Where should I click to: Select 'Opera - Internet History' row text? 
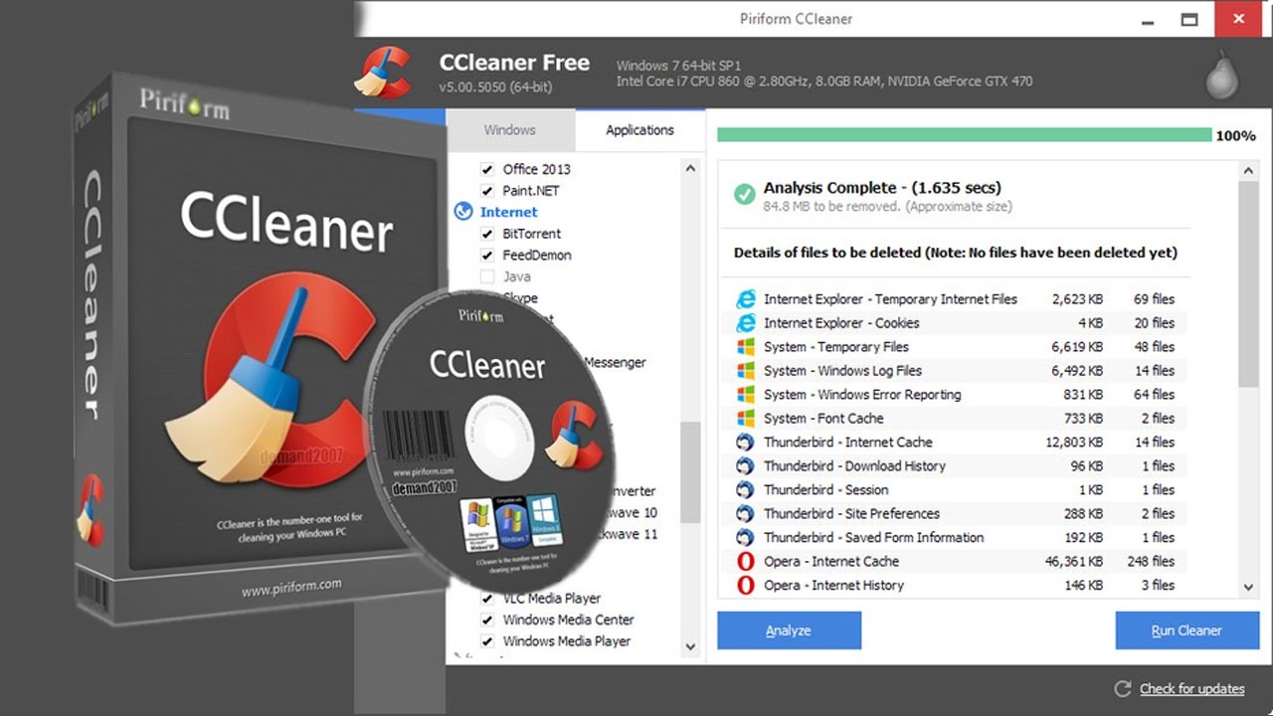[x=833, y=586]
